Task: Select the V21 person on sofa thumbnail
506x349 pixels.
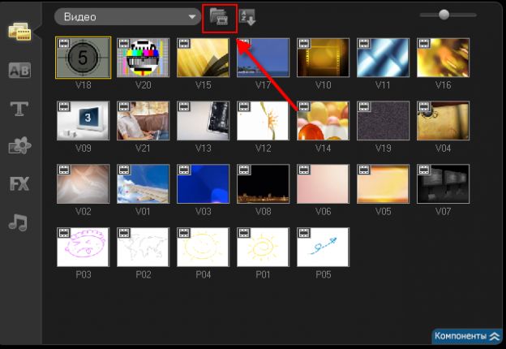Action: coord(143,121)
